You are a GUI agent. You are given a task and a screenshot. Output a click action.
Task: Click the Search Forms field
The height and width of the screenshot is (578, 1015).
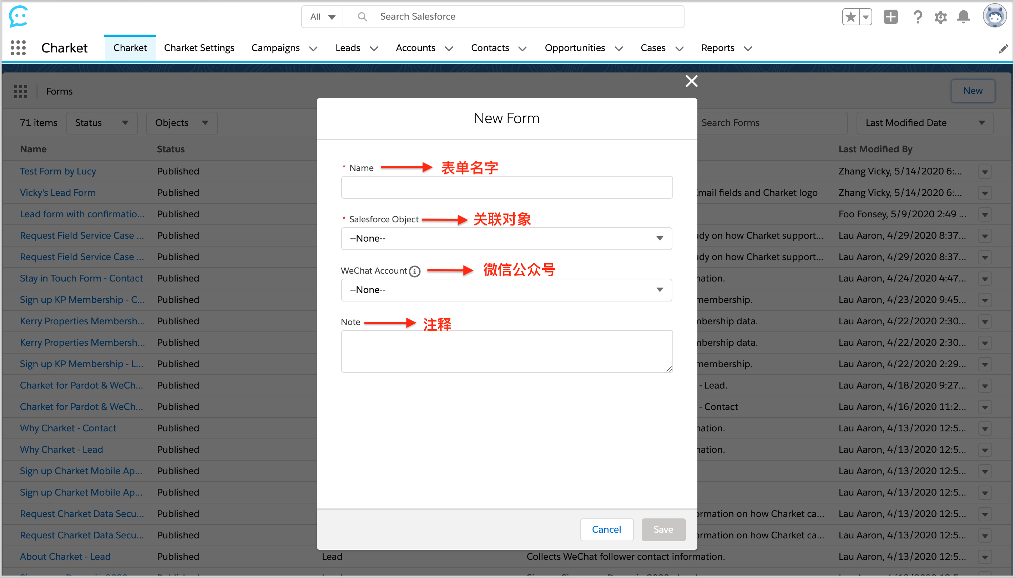coord(772,123)
